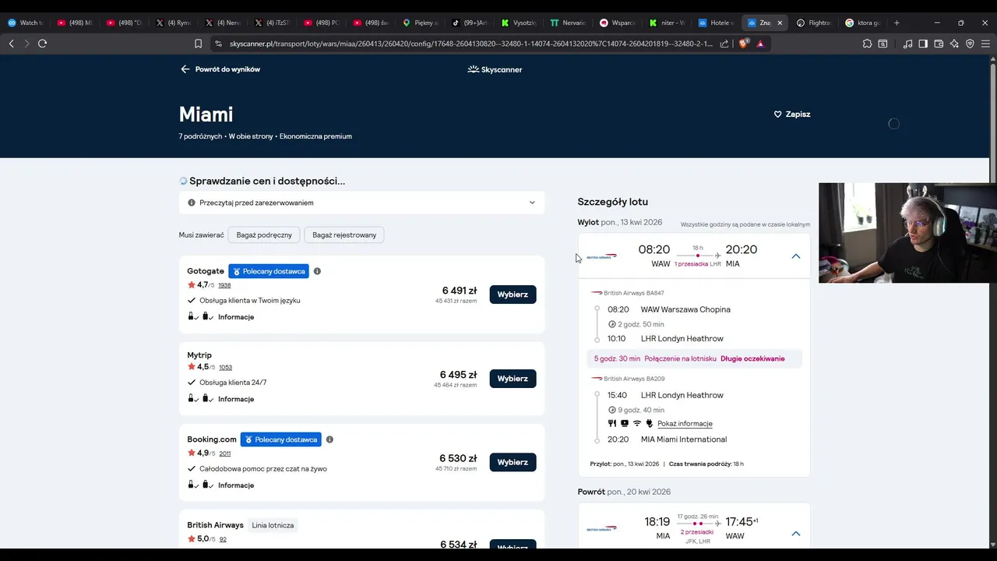Open the browser hamburger menu
Viewport: 997px width, 561px height.
pos(985,44)
